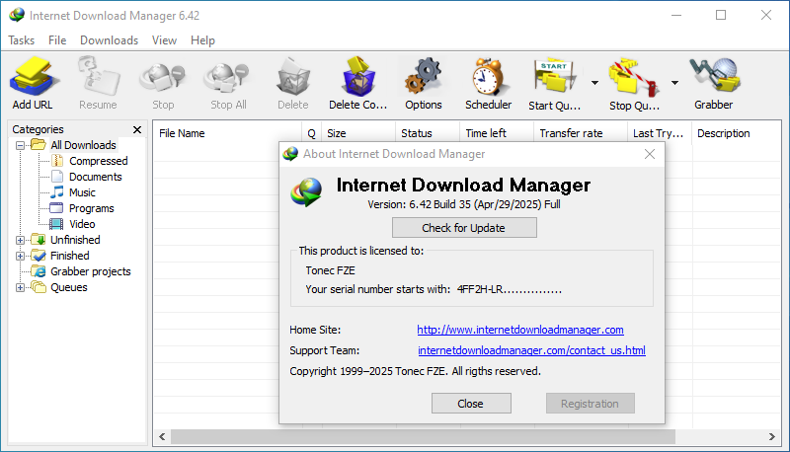Click the Start Queue toolbar icon
The height and width of the screenshot is (452, 790).
[x=555, y=77]
